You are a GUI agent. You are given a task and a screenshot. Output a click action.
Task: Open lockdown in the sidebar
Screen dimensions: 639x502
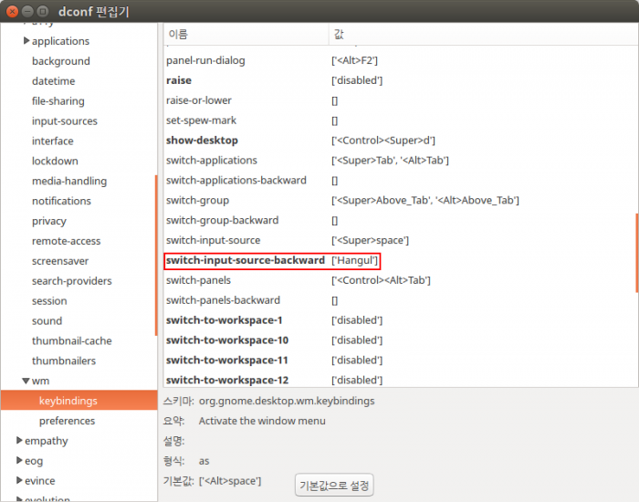pos(55,161)
